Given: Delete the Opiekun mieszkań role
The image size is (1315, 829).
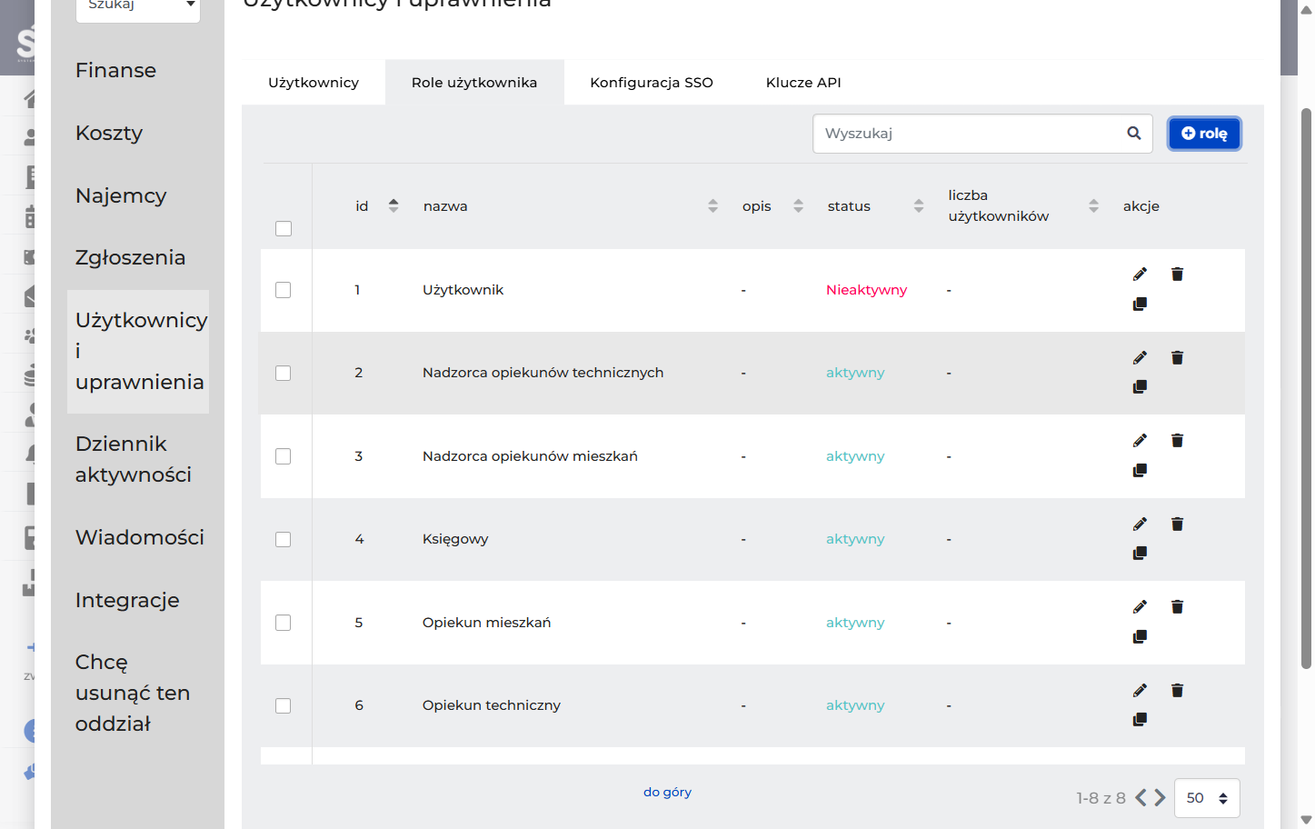Looking at the screenshot, I should pyautogui.click(x=1177, y=607).
